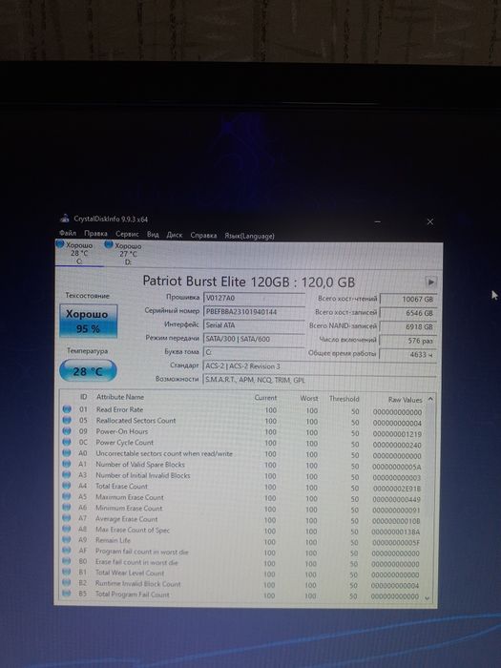The height and width of the screenshot is (668, 501).
Task: Click the next disk arrow button
Action: [x=430, y=282]
